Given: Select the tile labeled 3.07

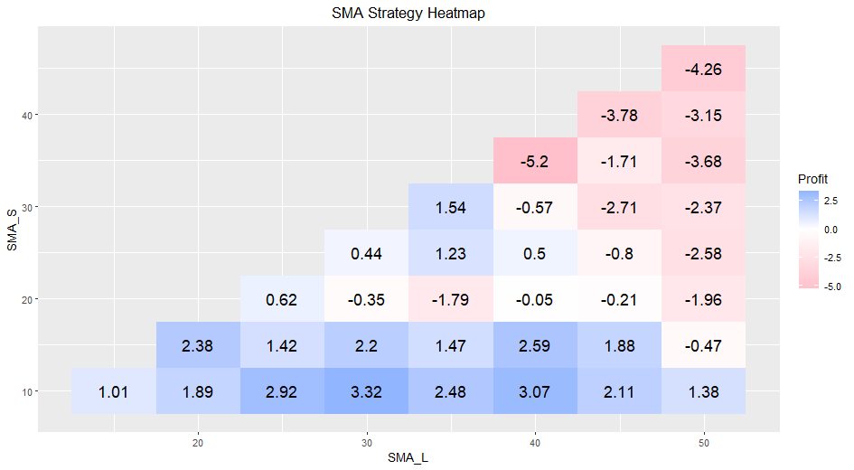Looking at the screenshot, I should [535, 391].
